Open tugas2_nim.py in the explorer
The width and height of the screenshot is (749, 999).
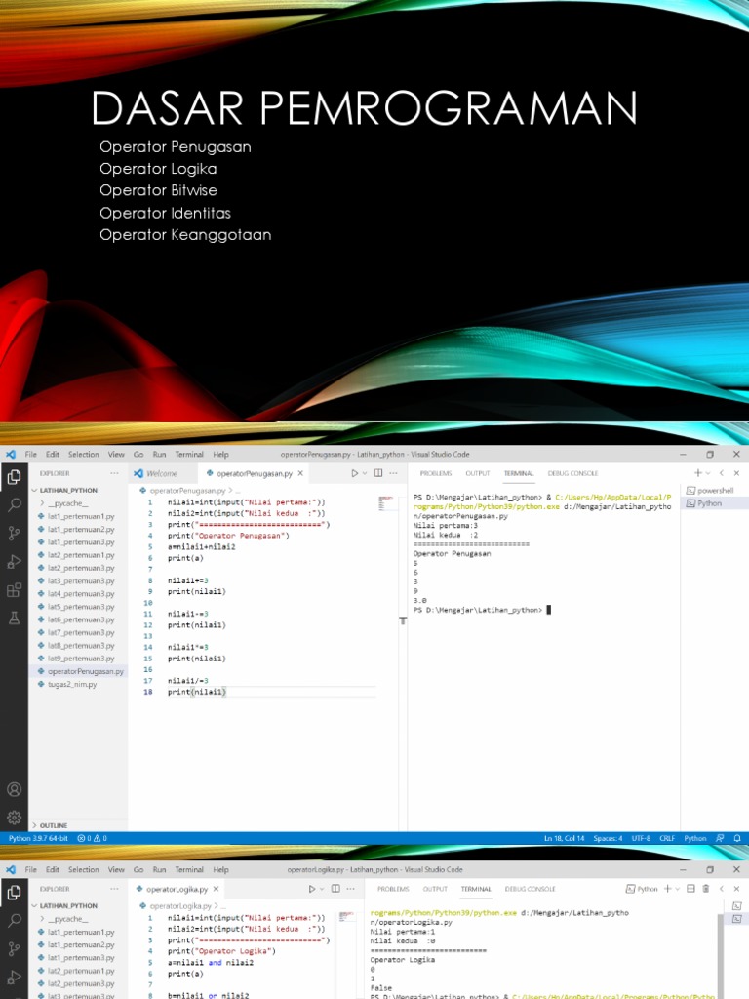[x=74, y=684]
